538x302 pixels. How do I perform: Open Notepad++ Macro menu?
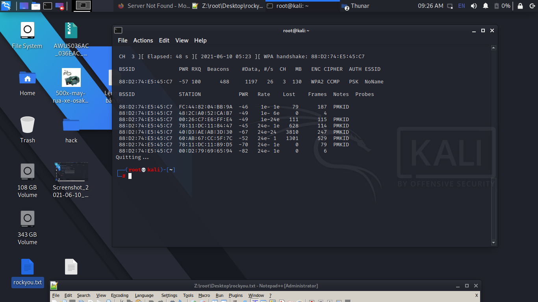coord(204,295)
